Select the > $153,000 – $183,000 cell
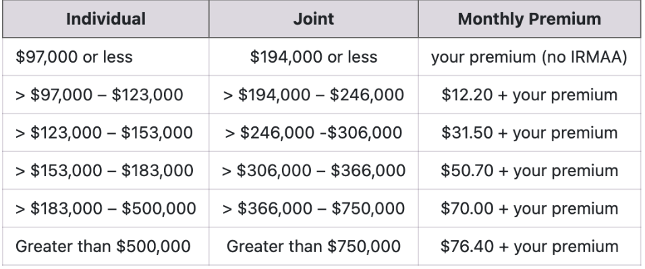 point(106,170)
